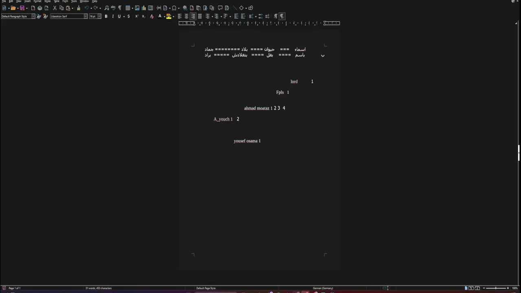Run the spelling check (abc icon)

coord(113,8)
